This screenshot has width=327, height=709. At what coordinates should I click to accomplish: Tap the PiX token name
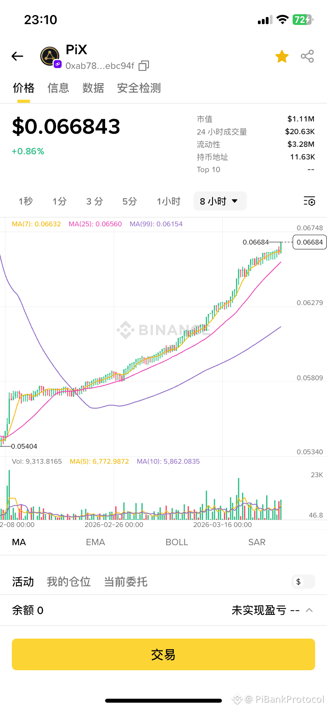[x=76, y=49]
